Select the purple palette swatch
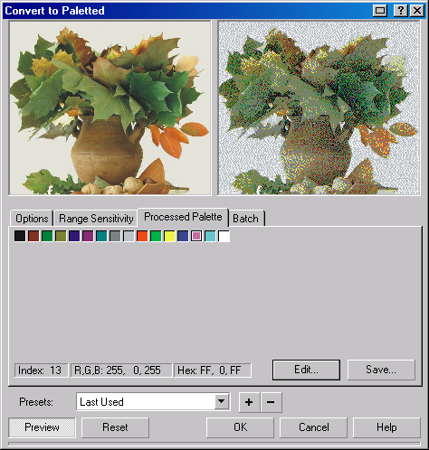The image size is (429, 450). [x=88, y=236]
